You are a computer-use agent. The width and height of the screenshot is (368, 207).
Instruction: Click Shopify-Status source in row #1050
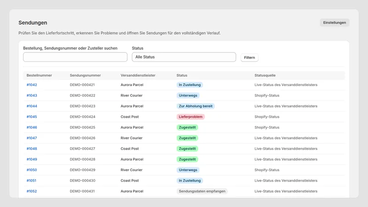(267, 170)
